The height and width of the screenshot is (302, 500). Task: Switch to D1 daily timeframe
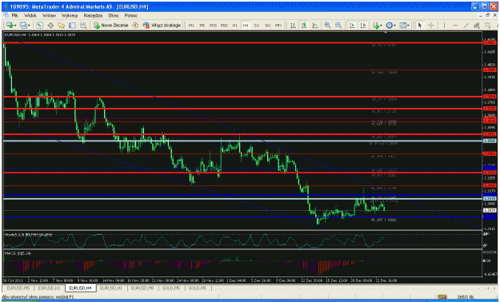click(257, 26)
